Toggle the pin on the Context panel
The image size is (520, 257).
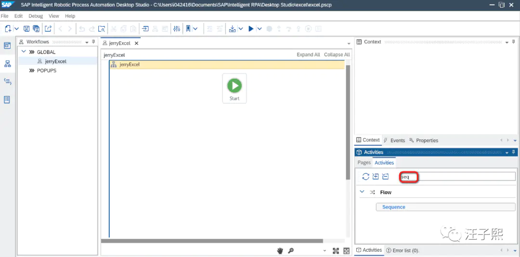[x=513, y=42]
